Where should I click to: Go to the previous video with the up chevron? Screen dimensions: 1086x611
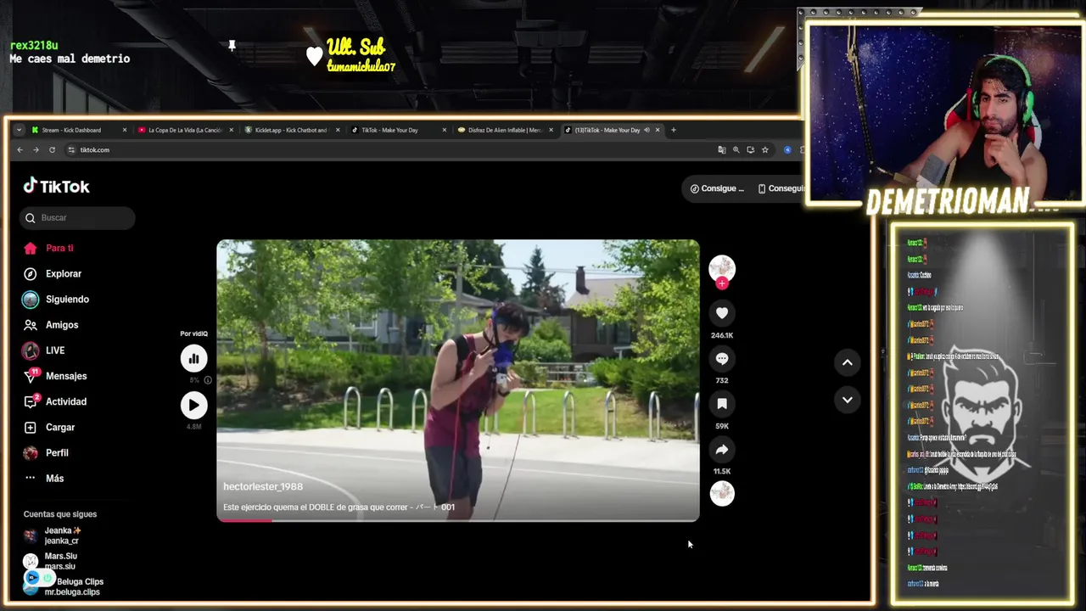click(x=847, y=362)
